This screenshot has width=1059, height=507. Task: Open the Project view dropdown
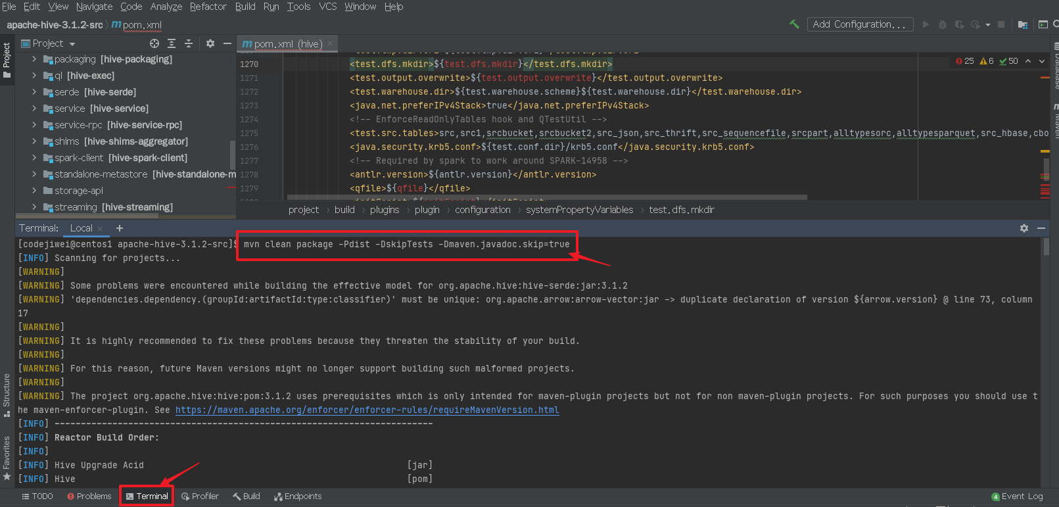(x=49, y=43)
